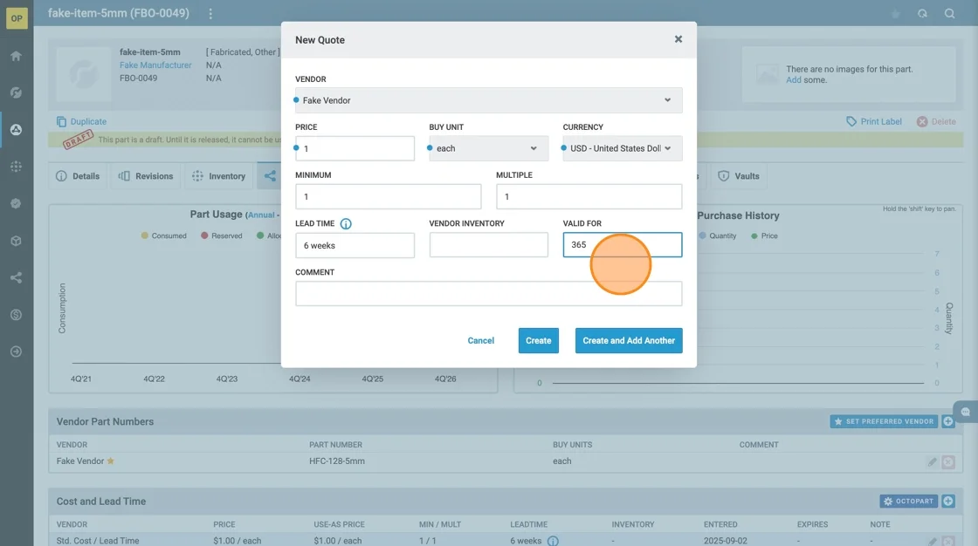Open the chat support bubble
Screen dimensions: 978x546
pyautogui.click(x=965, y=412)
